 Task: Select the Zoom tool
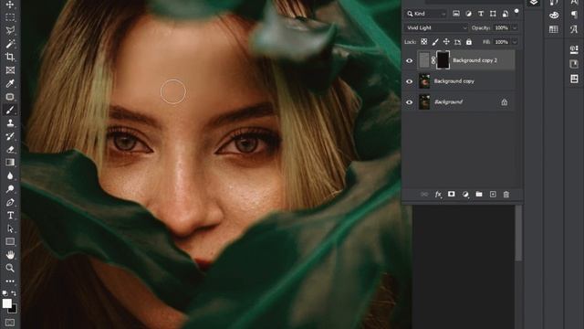coord(10,268)
